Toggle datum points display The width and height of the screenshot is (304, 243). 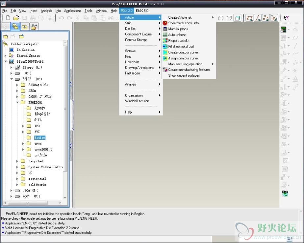click(266, 18)
